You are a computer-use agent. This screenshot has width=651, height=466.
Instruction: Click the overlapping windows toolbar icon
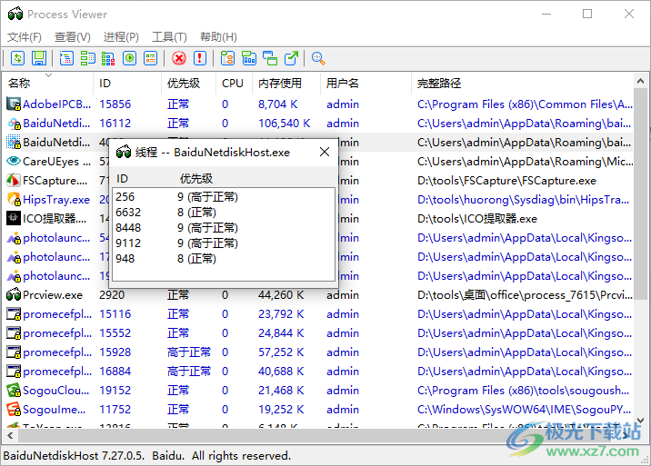coord(270,58)
